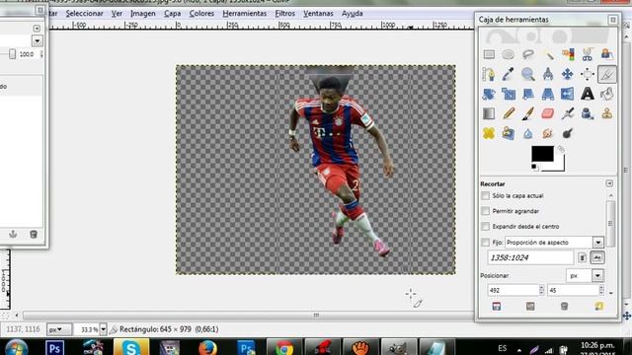Open the left dock tab menu button
Image resolution: width=632 pixels, height=355 pixels.
(37, 29)
